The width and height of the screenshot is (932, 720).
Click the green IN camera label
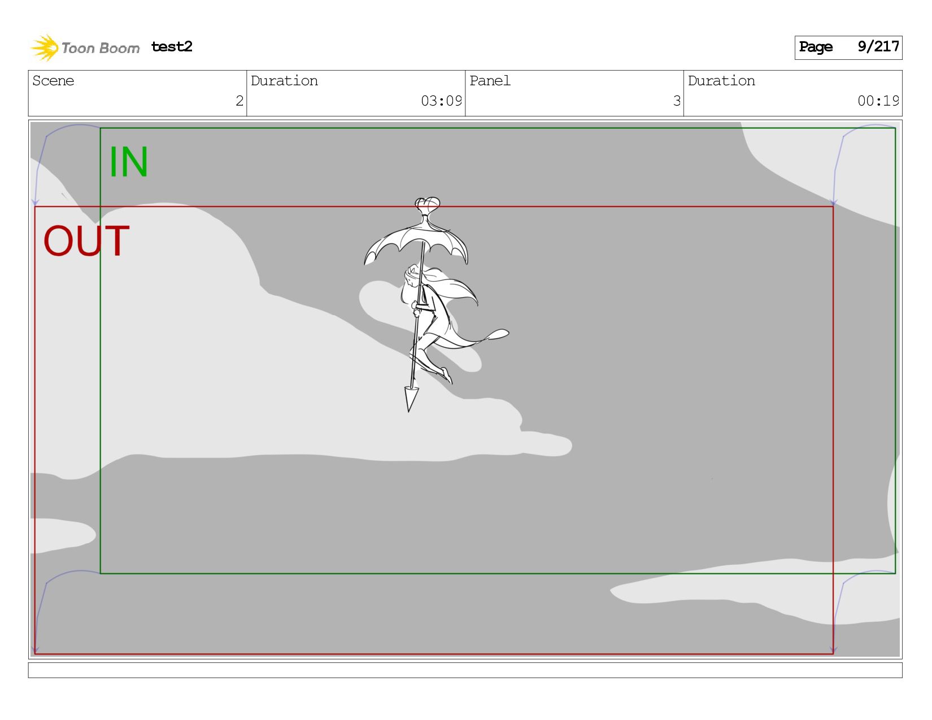[x=129, y=162]
